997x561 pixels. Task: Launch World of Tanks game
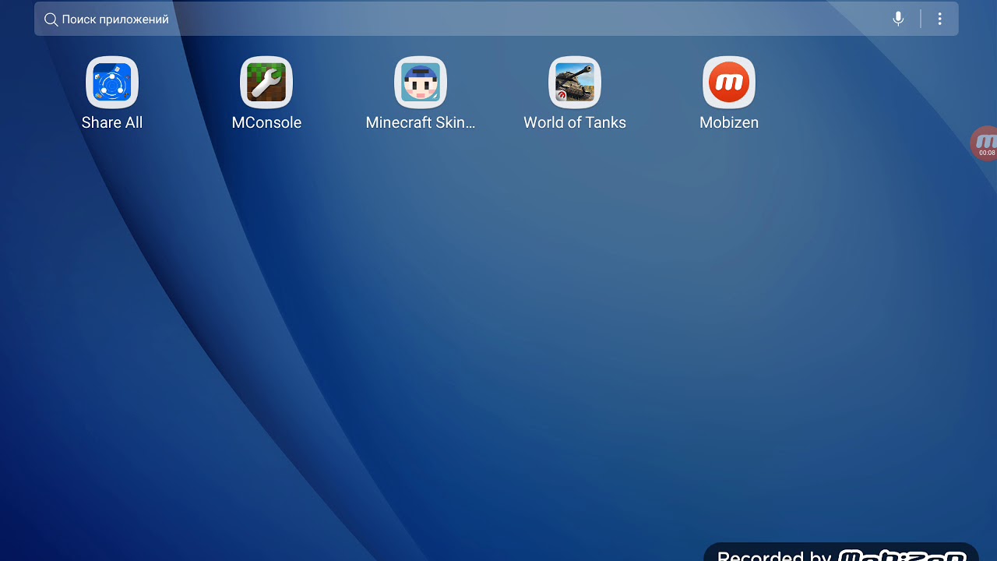click(575, 82)
